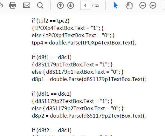Click the line "if (d8f1 == d8c2)"
Viewport: 165px width, 136px height.
click(x=52, y=94)
